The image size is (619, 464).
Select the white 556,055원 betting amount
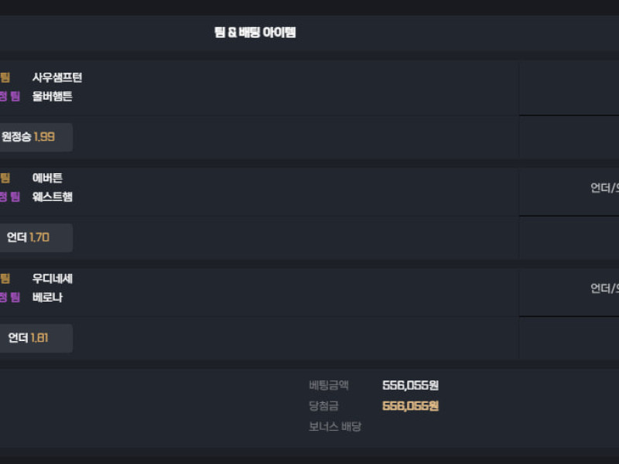pos(410,385)
